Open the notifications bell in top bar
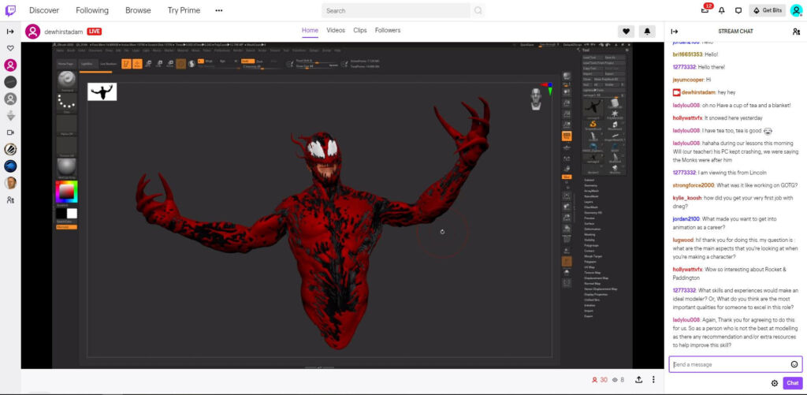 (722, 10)
